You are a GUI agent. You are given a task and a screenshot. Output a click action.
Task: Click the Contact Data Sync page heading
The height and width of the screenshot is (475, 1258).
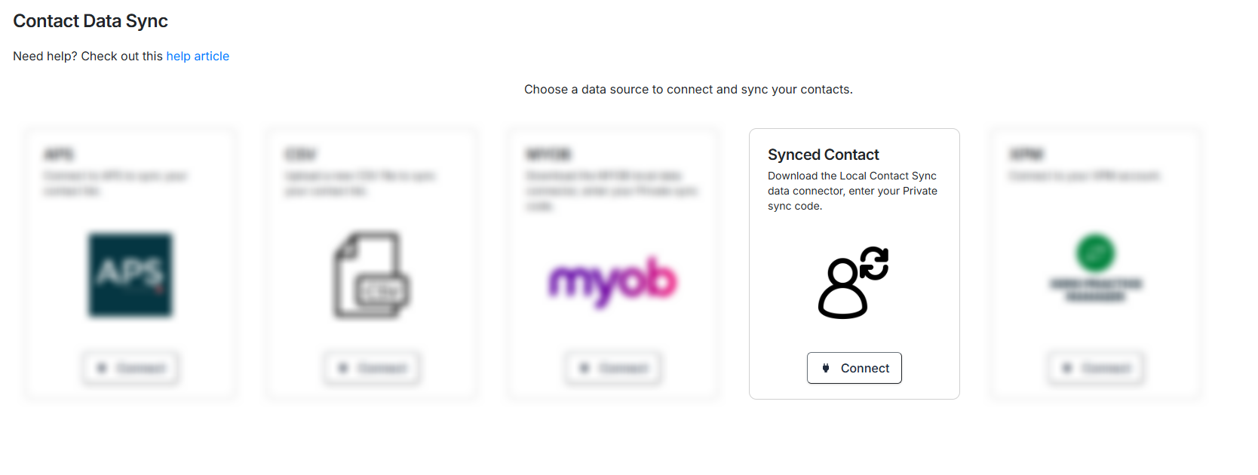[91, 21]
